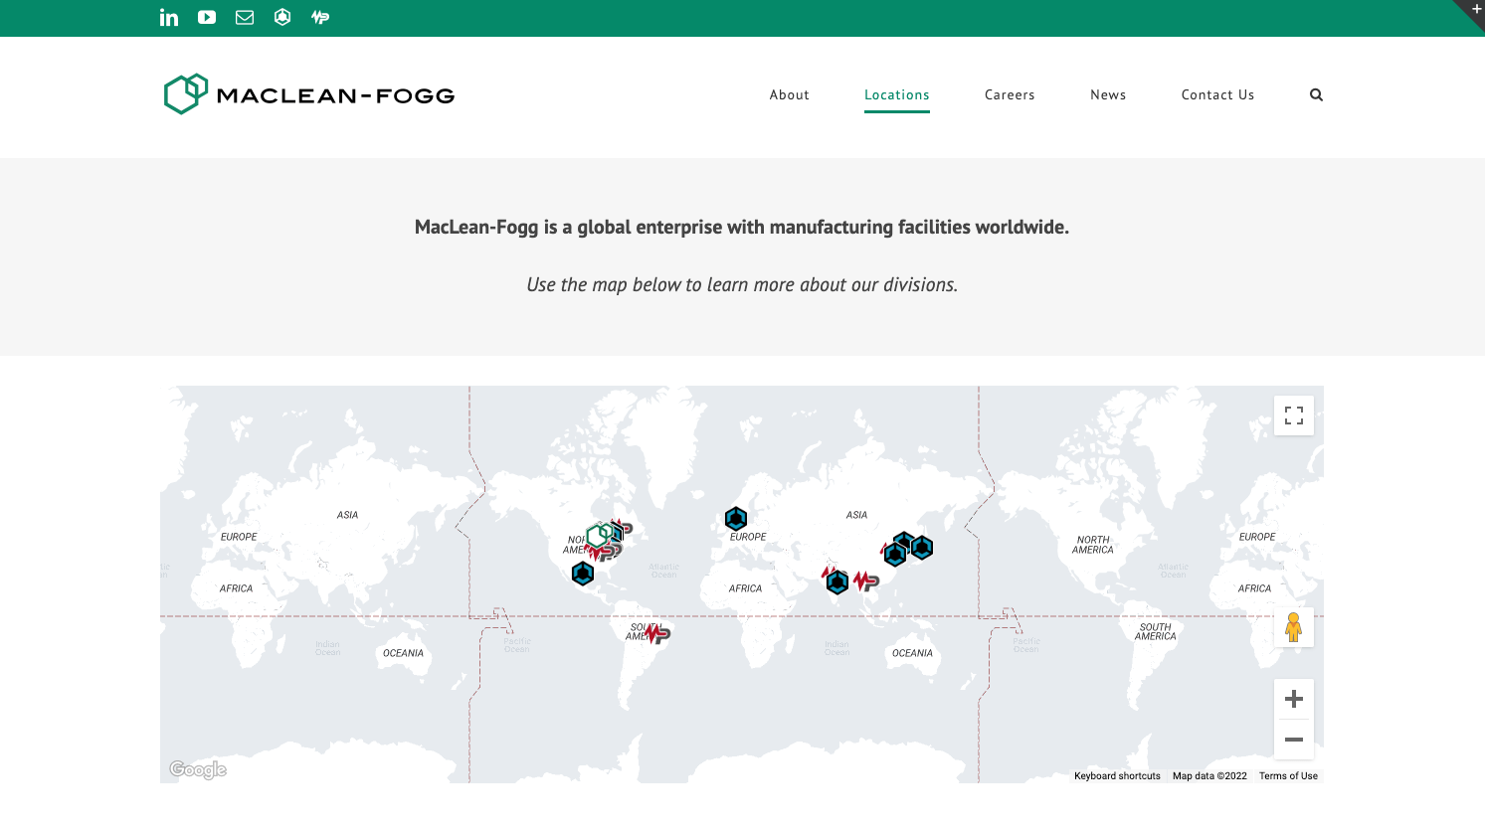The width and height of the screenshot is (1485, 830).
Task: Select the hexagon marker over Europe
Action: click(x=736, y=518)
